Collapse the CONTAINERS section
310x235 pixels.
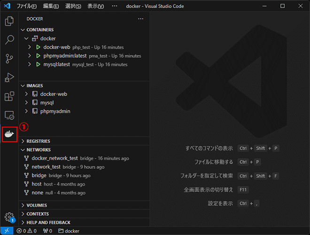pyautogui.click(x=23, y=30)
